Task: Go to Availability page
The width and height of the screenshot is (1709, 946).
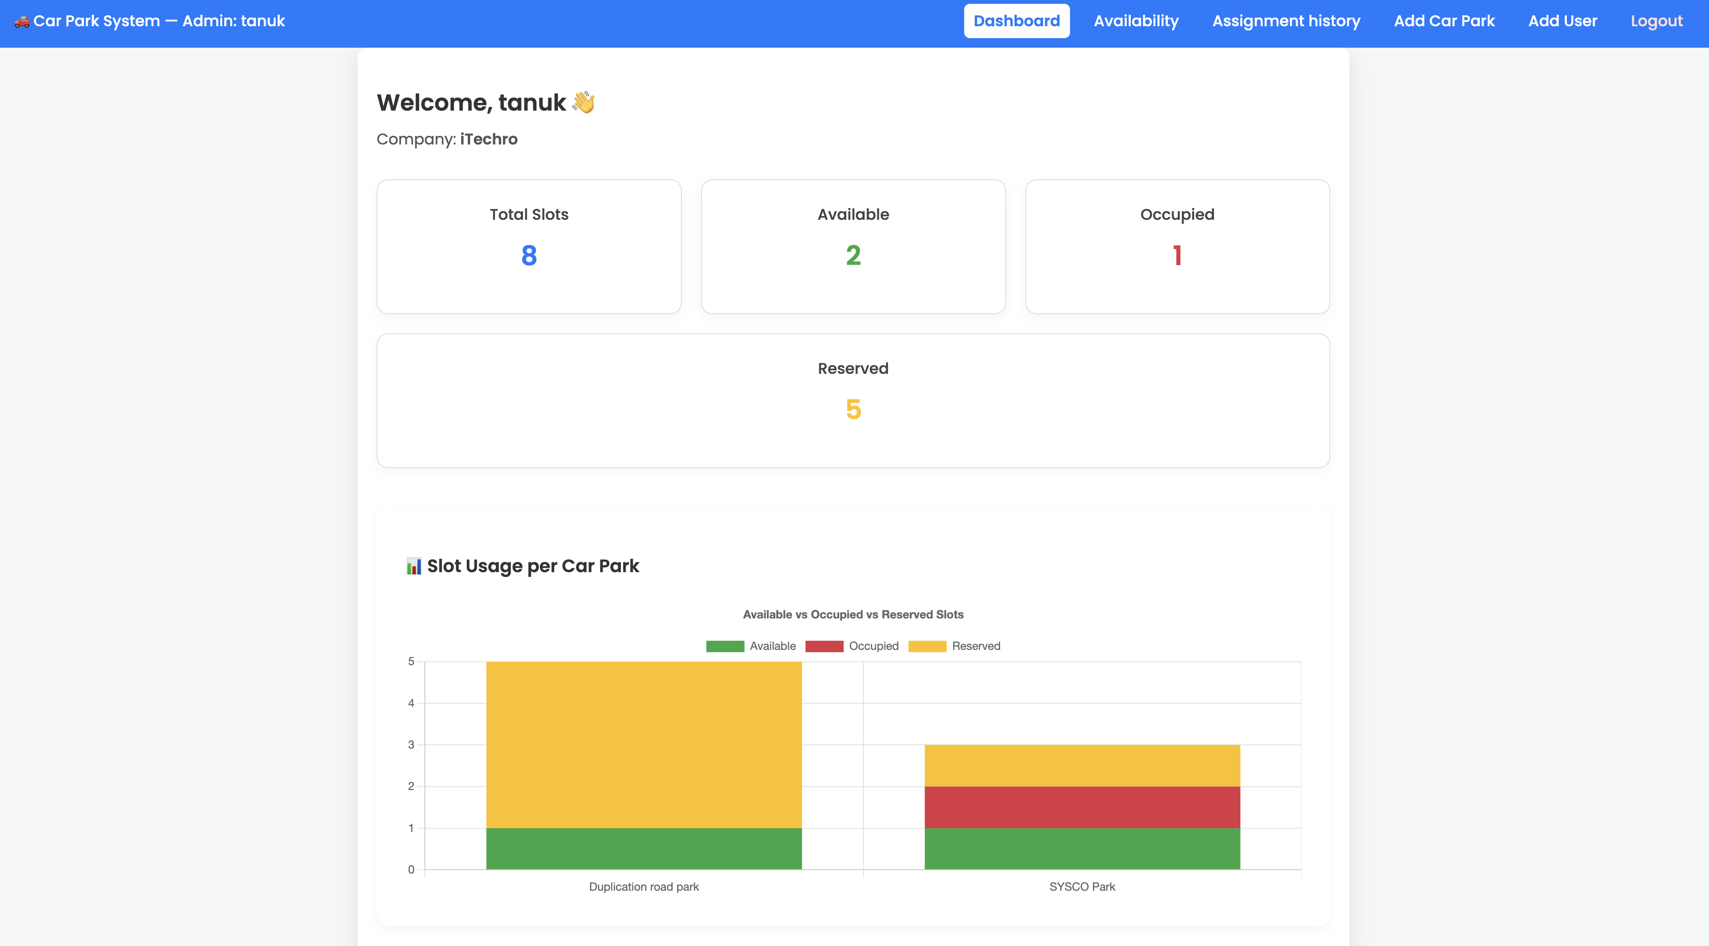Action: click(1136, 21)
